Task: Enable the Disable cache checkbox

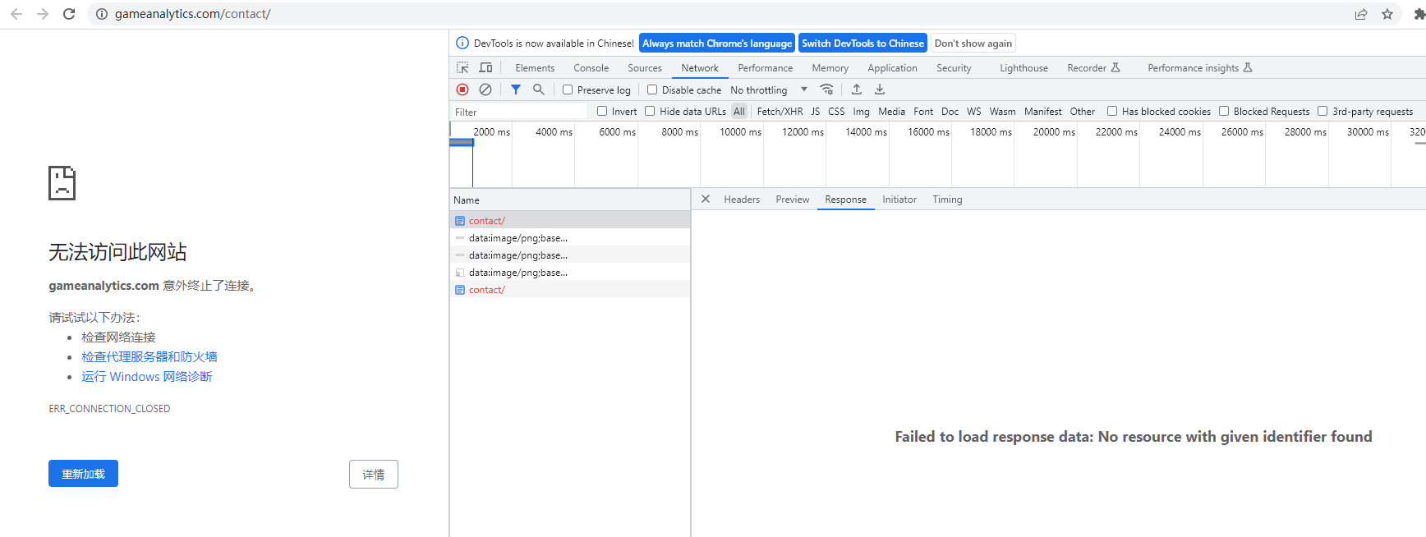Action: click(x=652, y=89)
